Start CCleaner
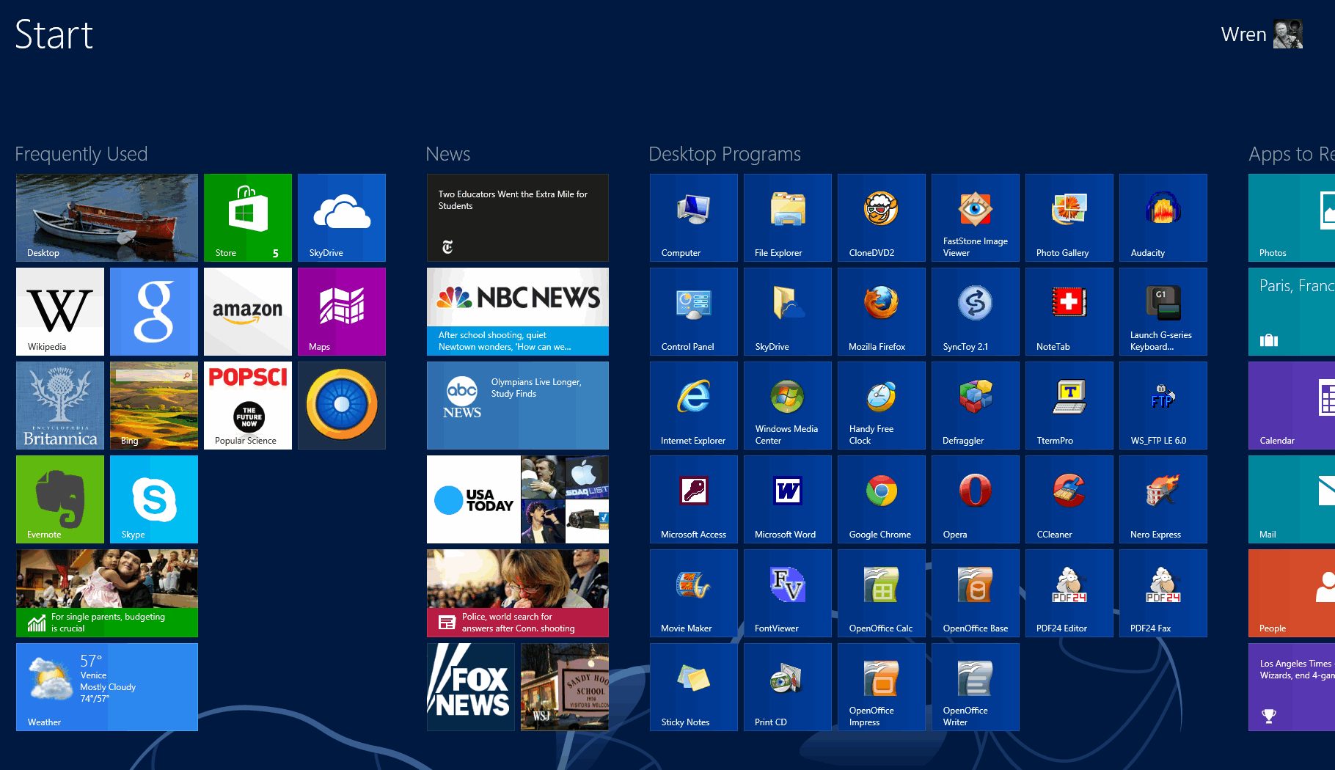1335x770 pixels. pyautogui.click(x=1069, y=499)
